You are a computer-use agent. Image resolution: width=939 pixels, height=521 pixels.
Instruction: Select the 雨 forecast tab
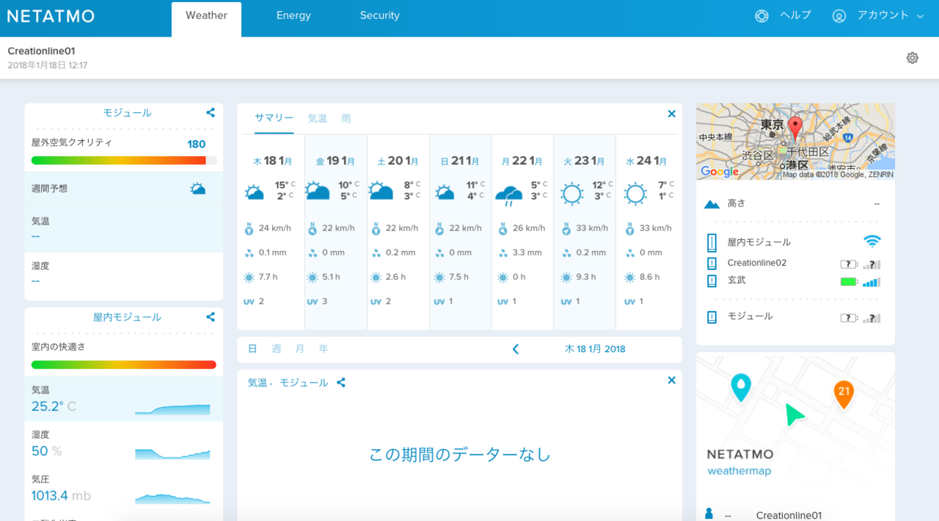[346, 118]
